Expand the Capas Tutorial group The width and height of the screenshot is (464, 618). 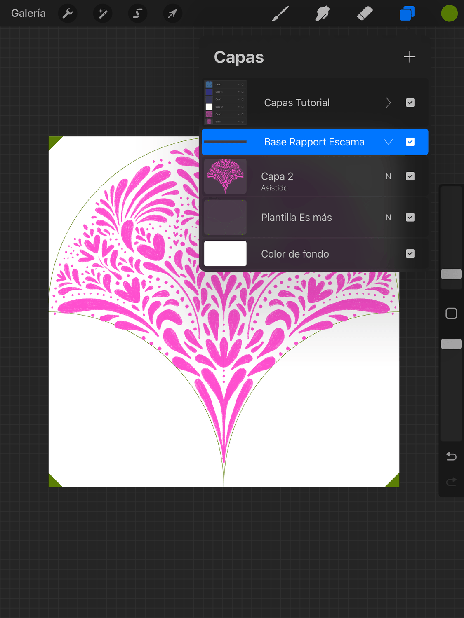[x=388, y=103]
